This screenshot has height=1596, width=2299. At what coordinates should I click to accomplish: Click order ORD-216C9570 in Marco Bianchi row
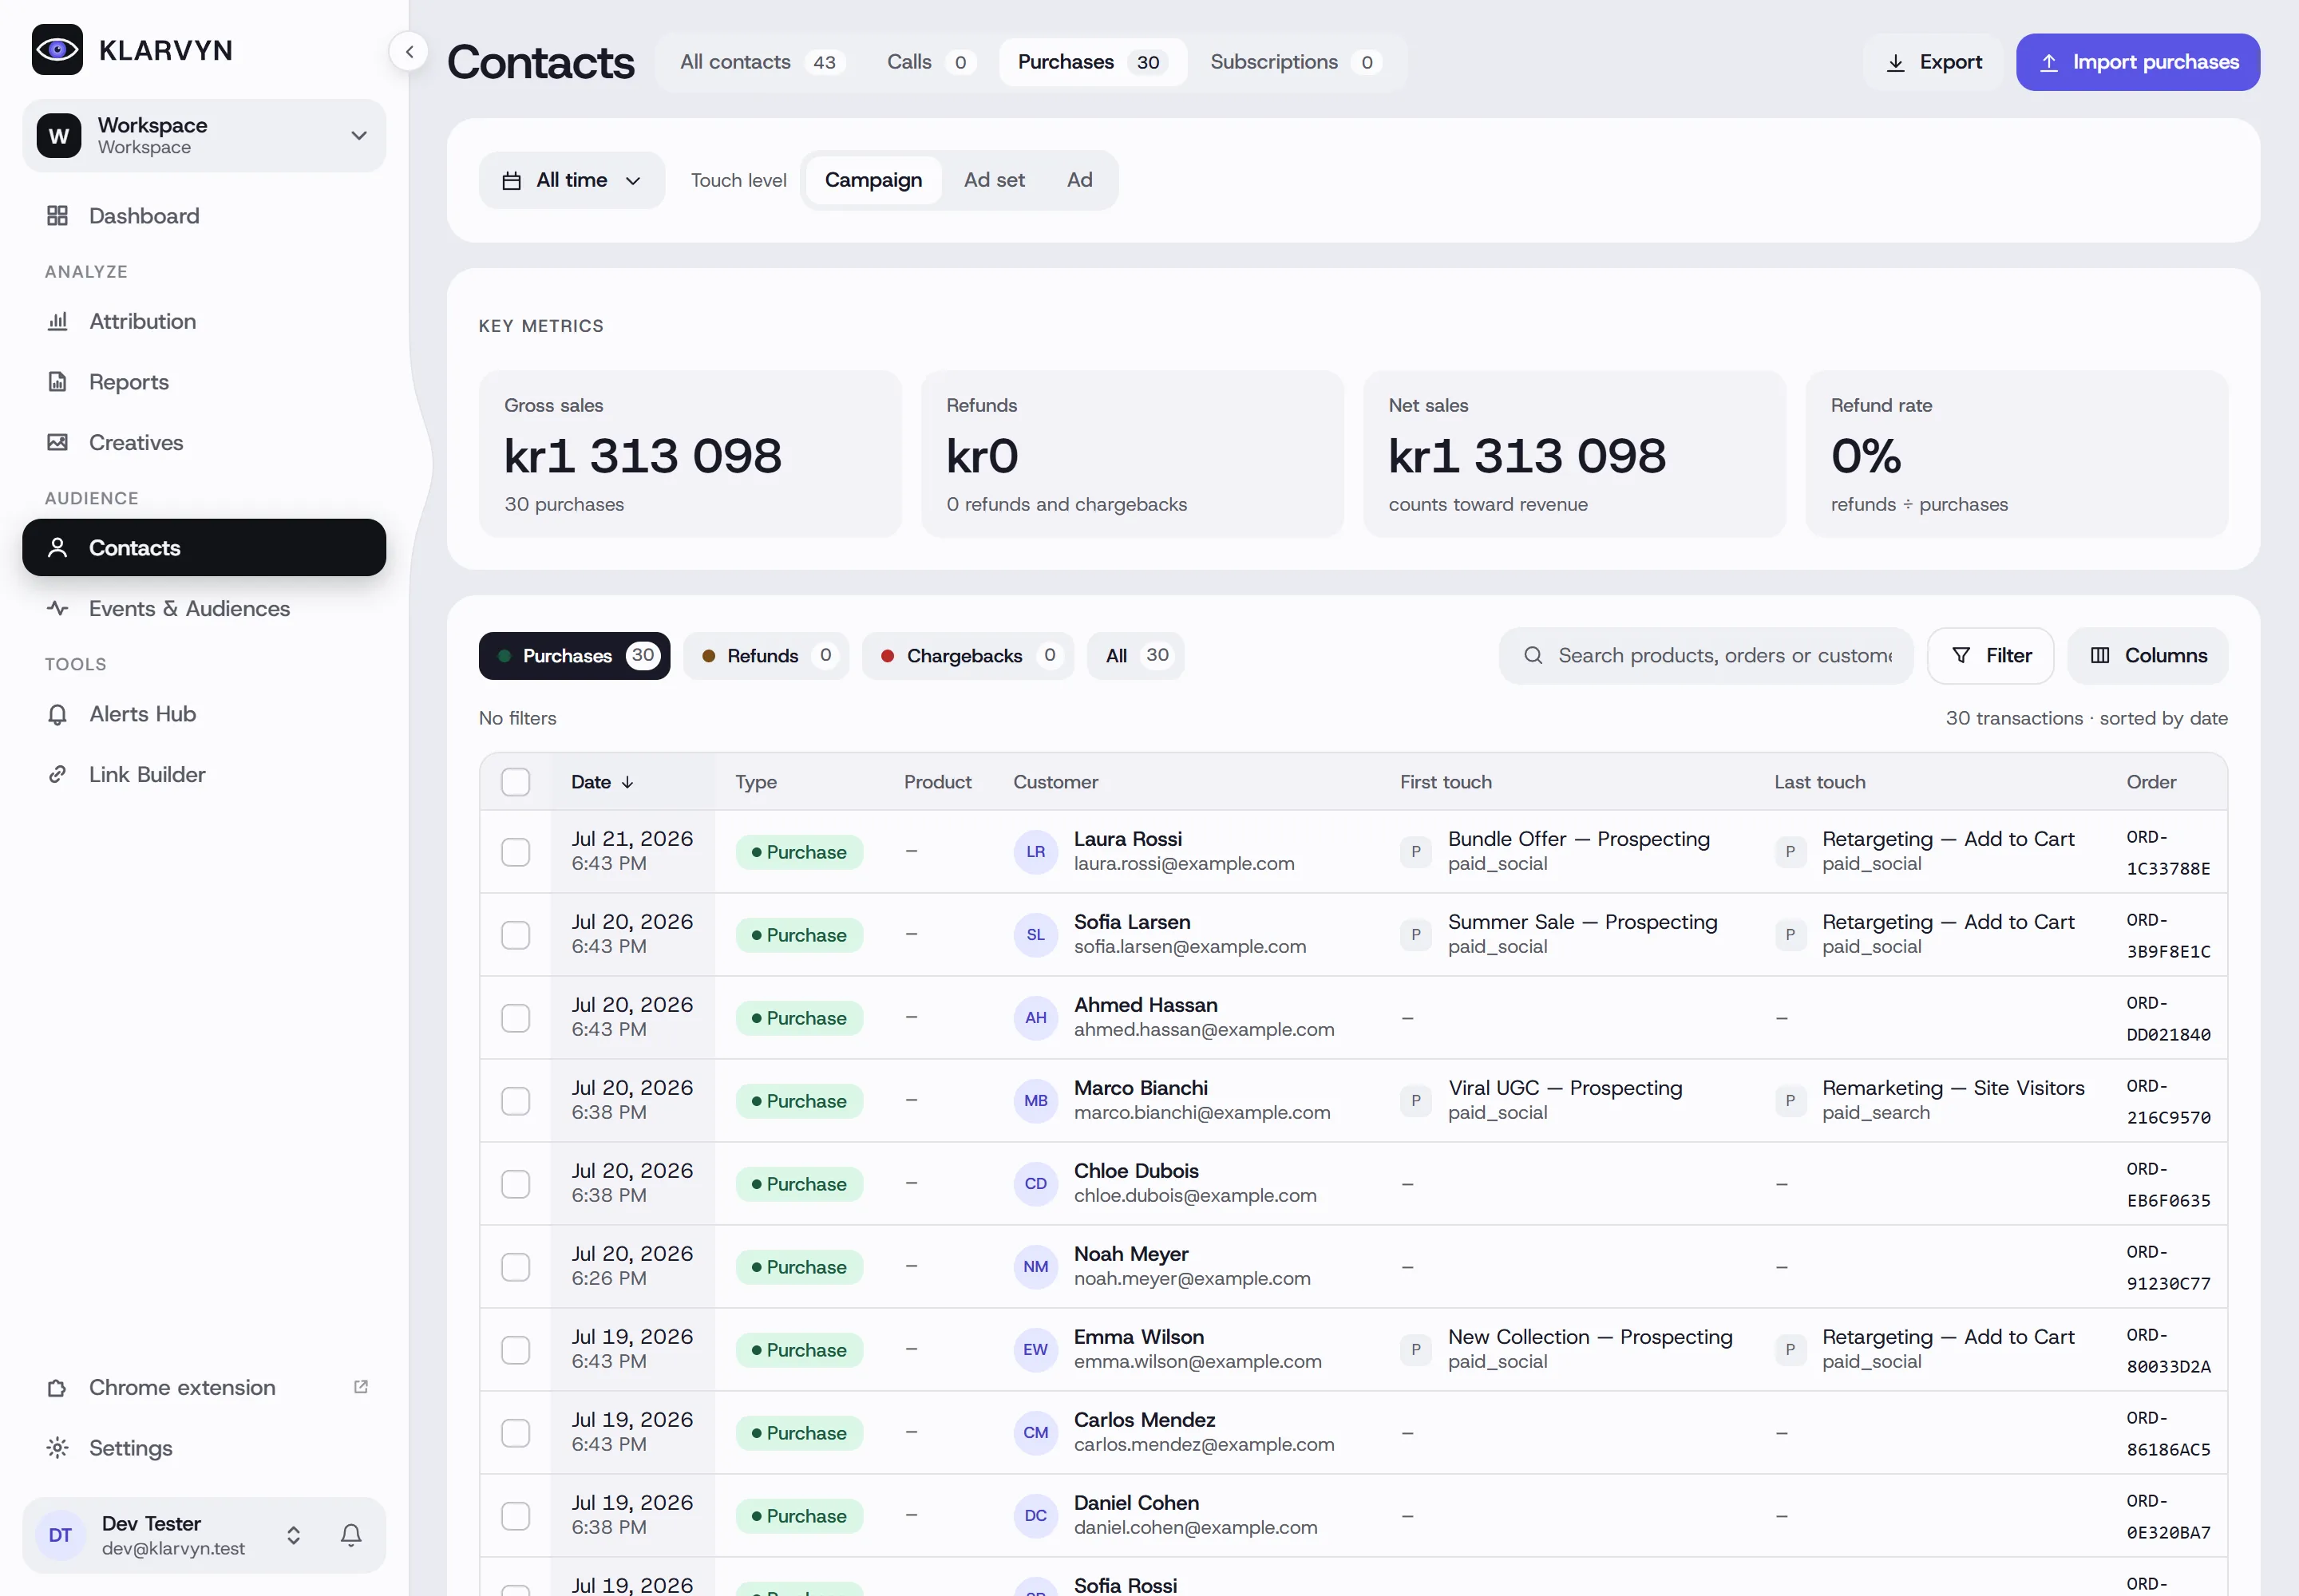2168,1101
